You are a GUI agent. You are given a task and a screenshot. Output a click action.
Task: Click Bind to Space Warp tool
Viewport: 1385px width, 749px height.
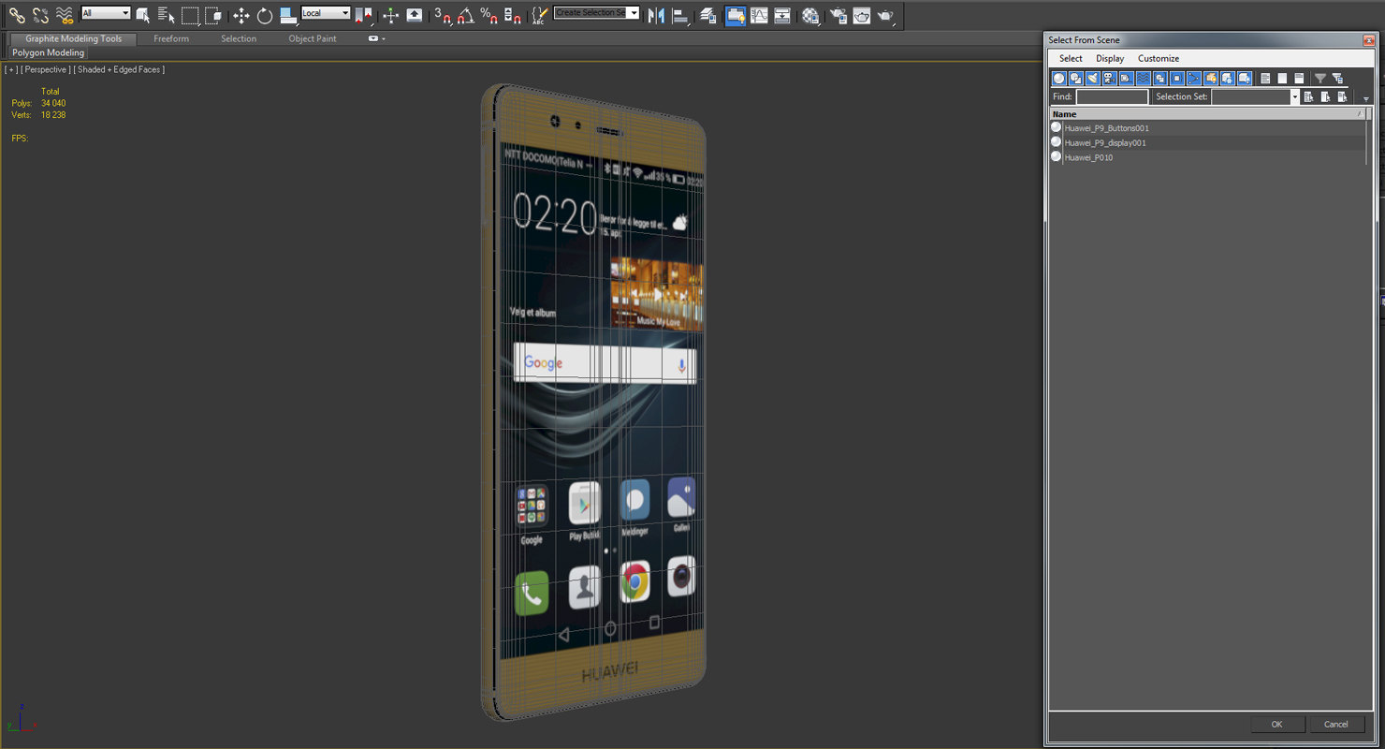[65, 15]
